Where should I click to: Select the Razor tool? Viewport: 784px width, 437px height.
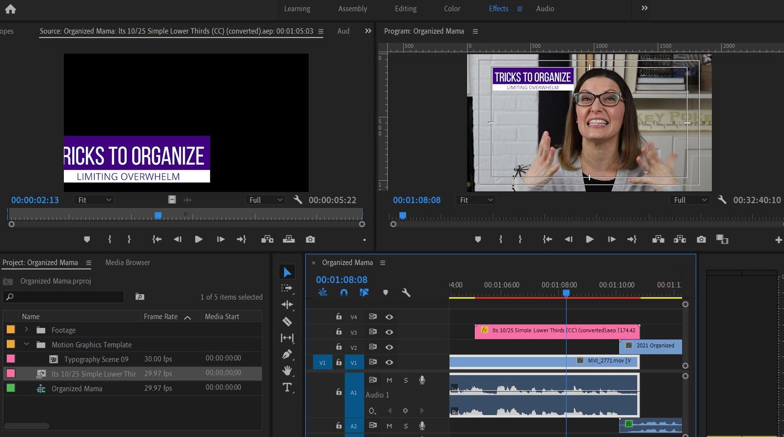(x=287, y=322)
